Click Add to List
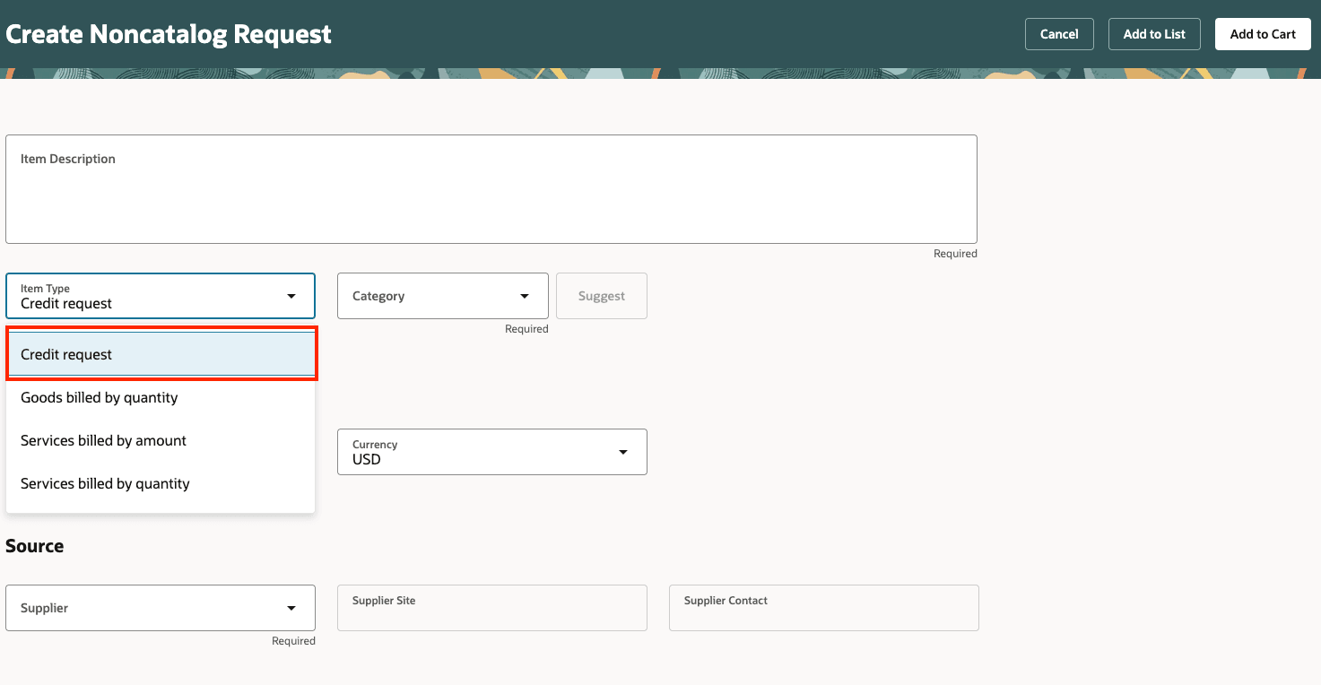The height and width of the screenshot is (685, 1321). [1154, 33]
